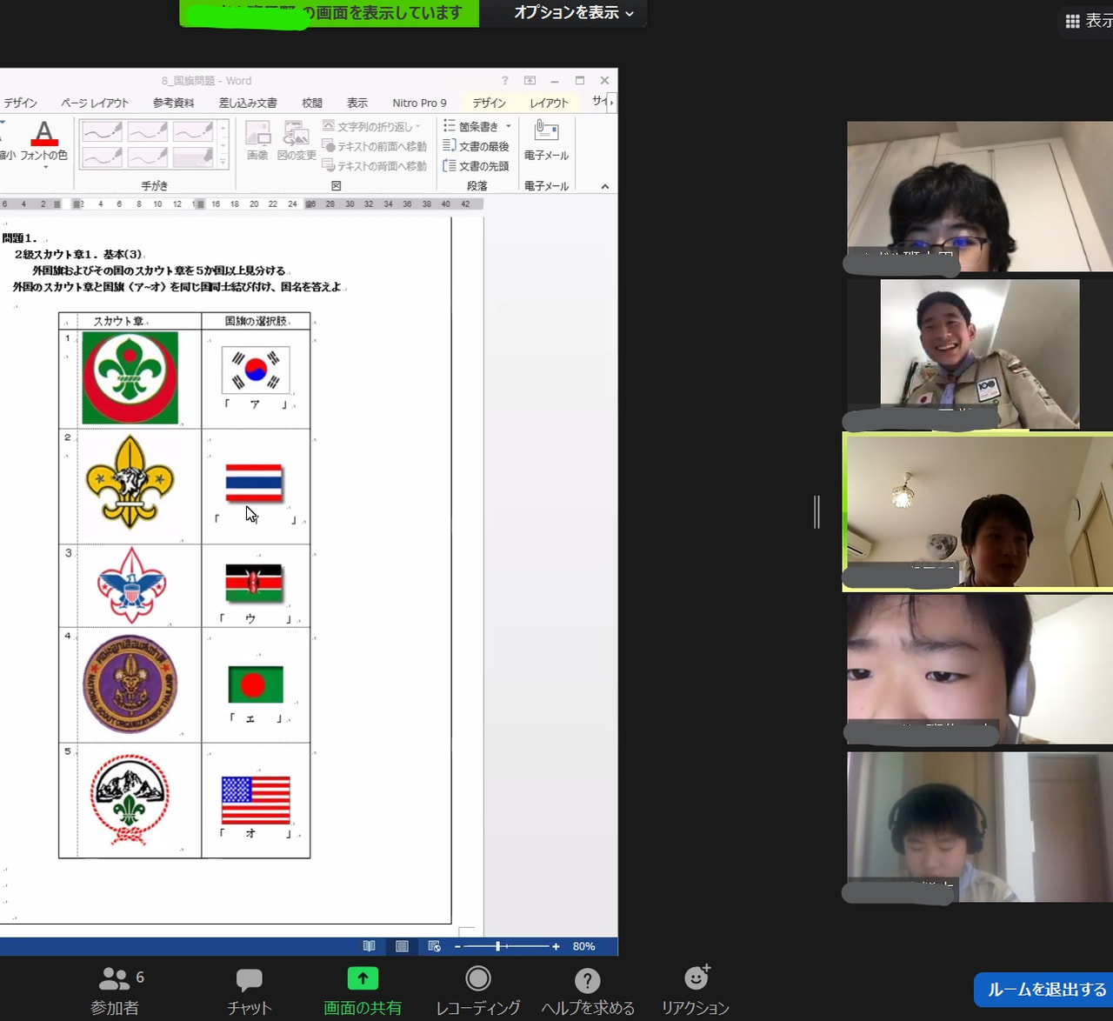Select the bottom-right pen style swatch
The image size is (1113, 1021).
point(193,157)
